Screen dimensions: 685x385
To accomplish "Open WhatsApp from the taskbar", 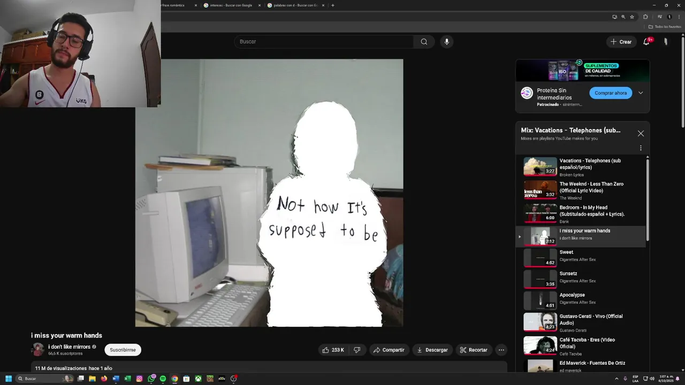I will coord(151,379).
